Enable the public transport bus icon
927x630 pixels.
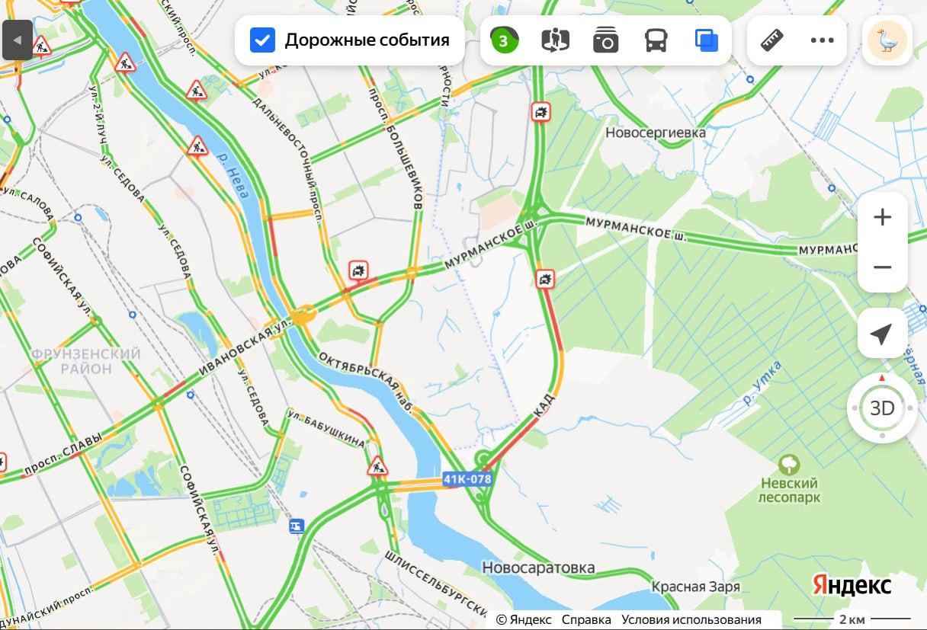click(656, 40)
